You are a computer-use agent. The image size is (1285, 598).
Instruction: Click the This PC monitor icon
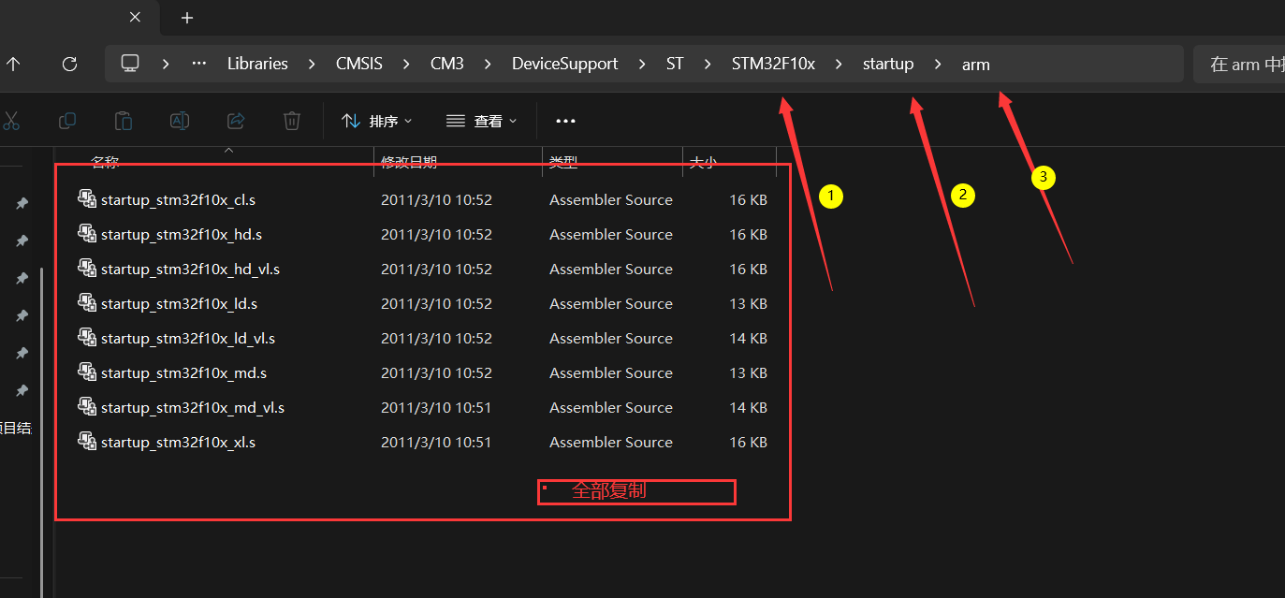pyautogui.click(x=130, y=64)
